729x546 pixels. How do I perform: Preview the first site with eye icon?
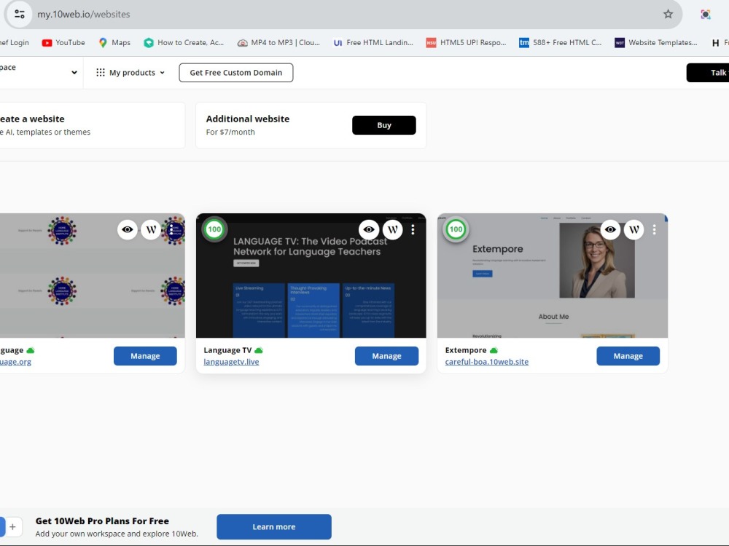coord(128,229)
